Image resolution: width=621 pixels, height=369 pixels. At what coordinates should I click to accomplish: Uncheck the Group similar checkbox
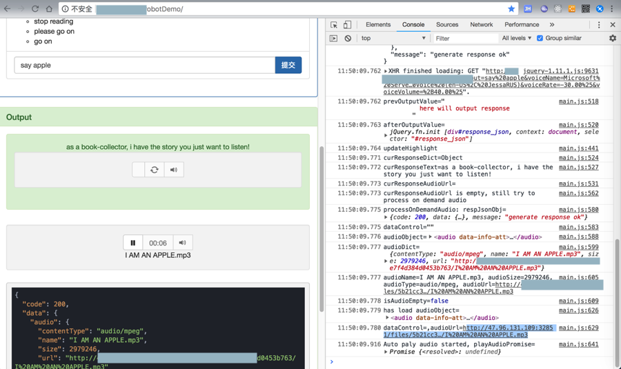pyautogui.click(x=540, y=39)
